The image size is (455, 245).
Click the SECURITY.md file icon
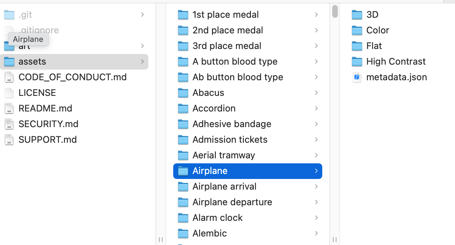pos(9,124)
